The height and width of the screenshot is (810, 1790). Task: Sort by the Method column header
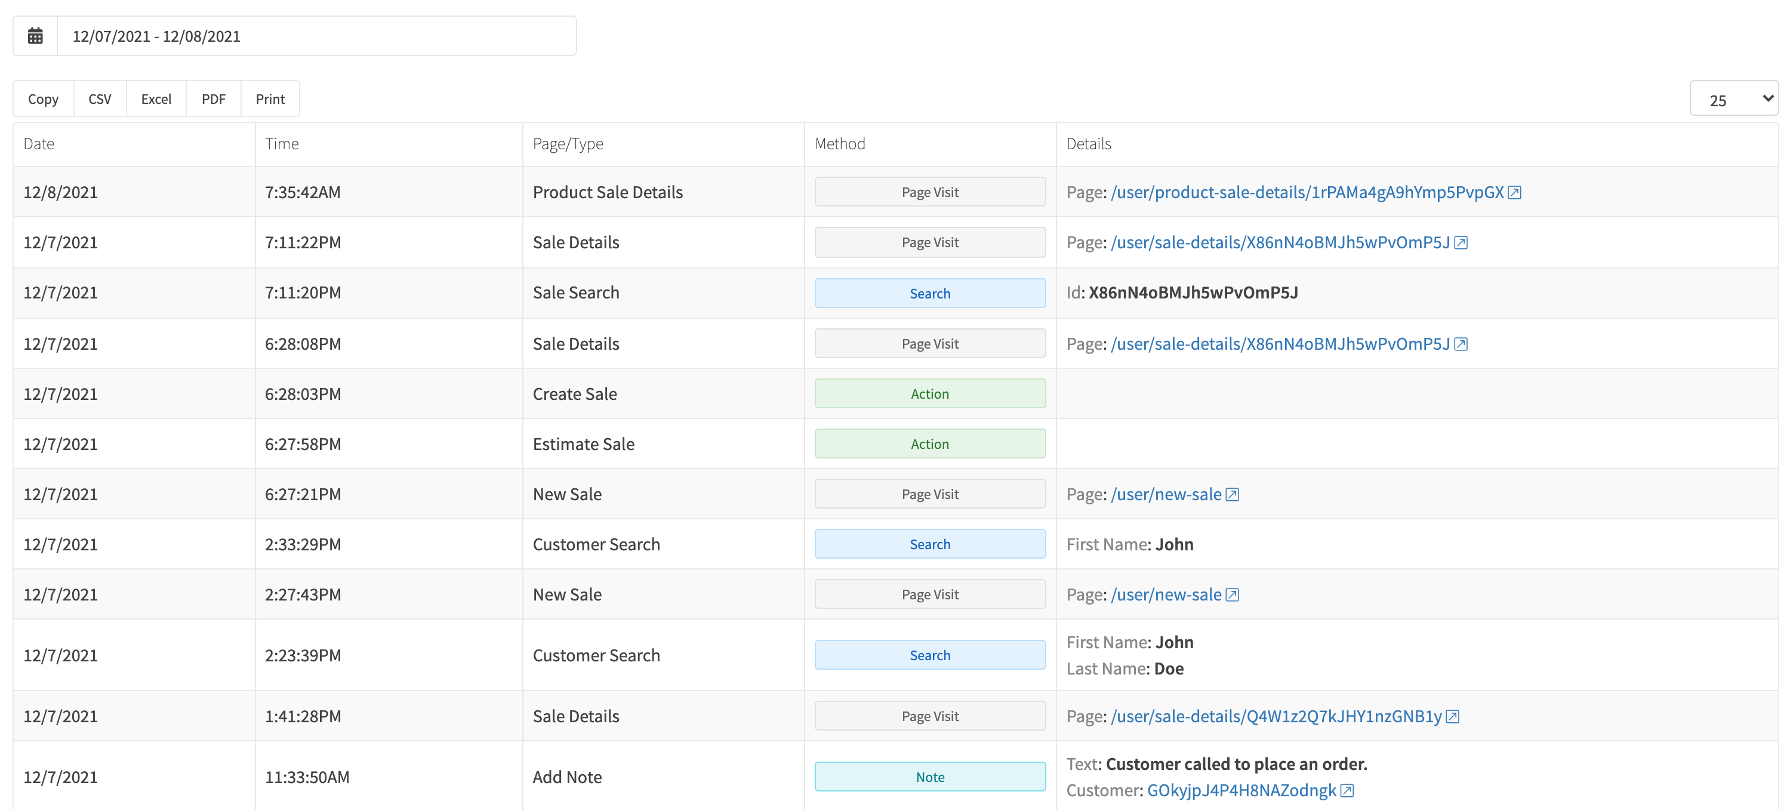point(840,144)
